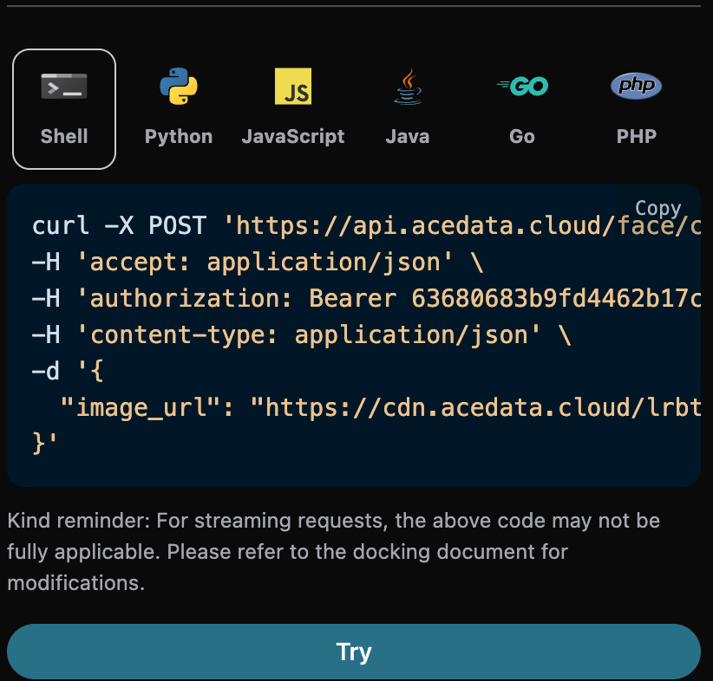The image size is (713, 681).
Task: Click the yellow JS logo icon
Action: 293,87
